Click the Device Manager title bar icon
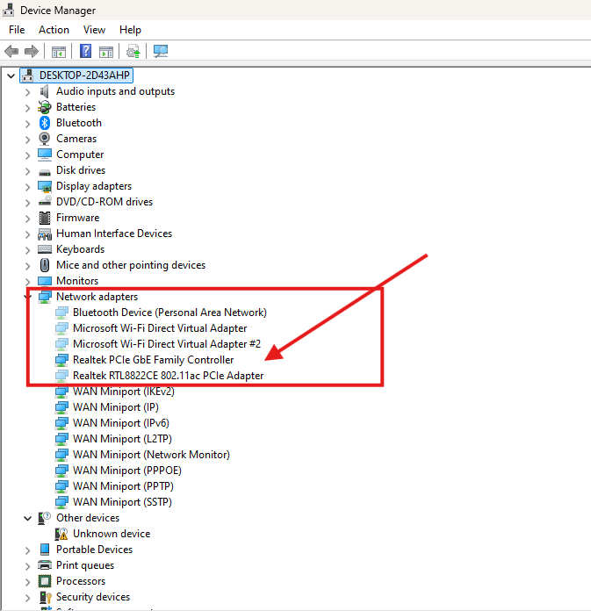The height and width of the screenshot is (611, 591). click(x=9, y=11)
